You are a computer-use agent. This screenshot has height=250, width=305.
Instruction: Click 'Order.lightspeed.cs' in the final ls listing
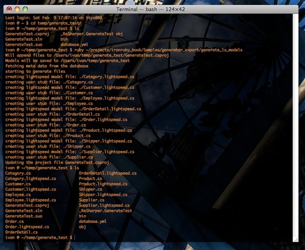27,227
